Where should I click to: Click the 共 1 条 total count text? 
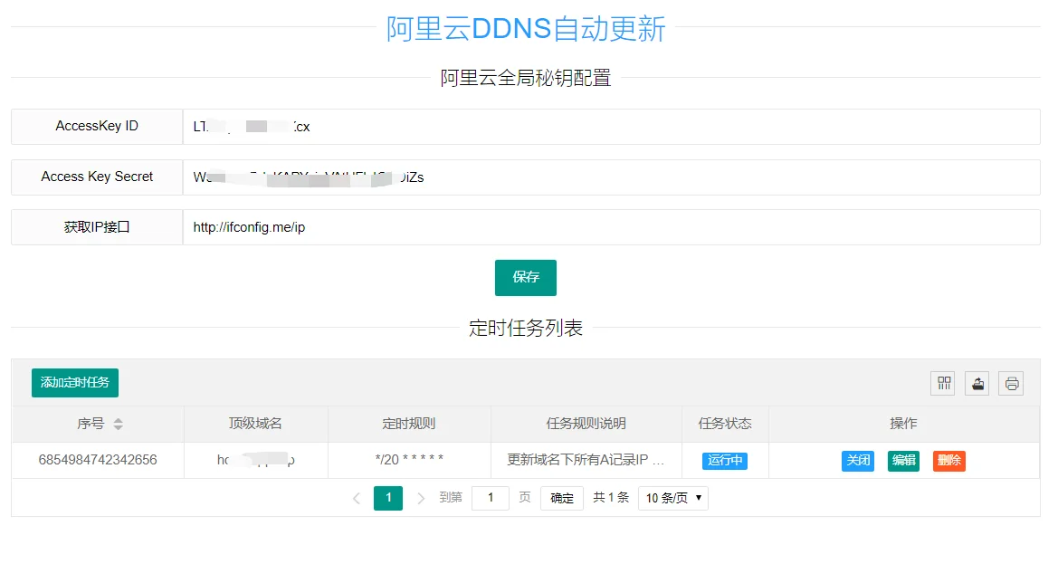pos(611,498)
